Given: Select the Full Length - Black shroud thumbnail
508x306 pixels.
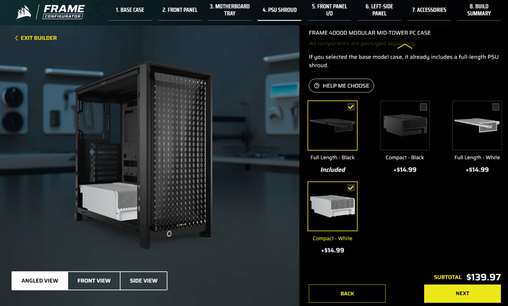Looking at the screenshot, I should (333, 126).
